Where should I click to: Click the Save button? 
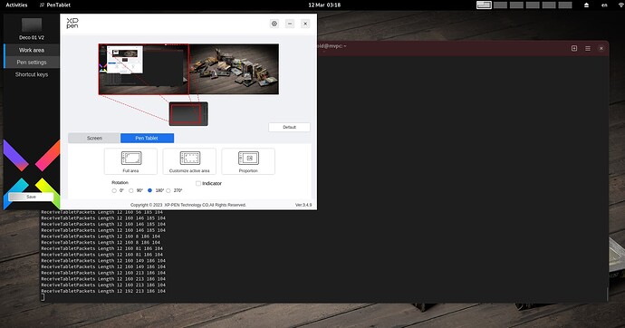click(x=31, y=197)
